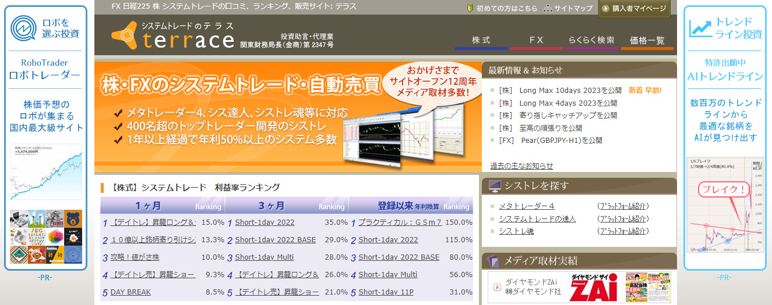Open メタトレーダー4 platform link
772x305 pixels.
tap(527, 206)
